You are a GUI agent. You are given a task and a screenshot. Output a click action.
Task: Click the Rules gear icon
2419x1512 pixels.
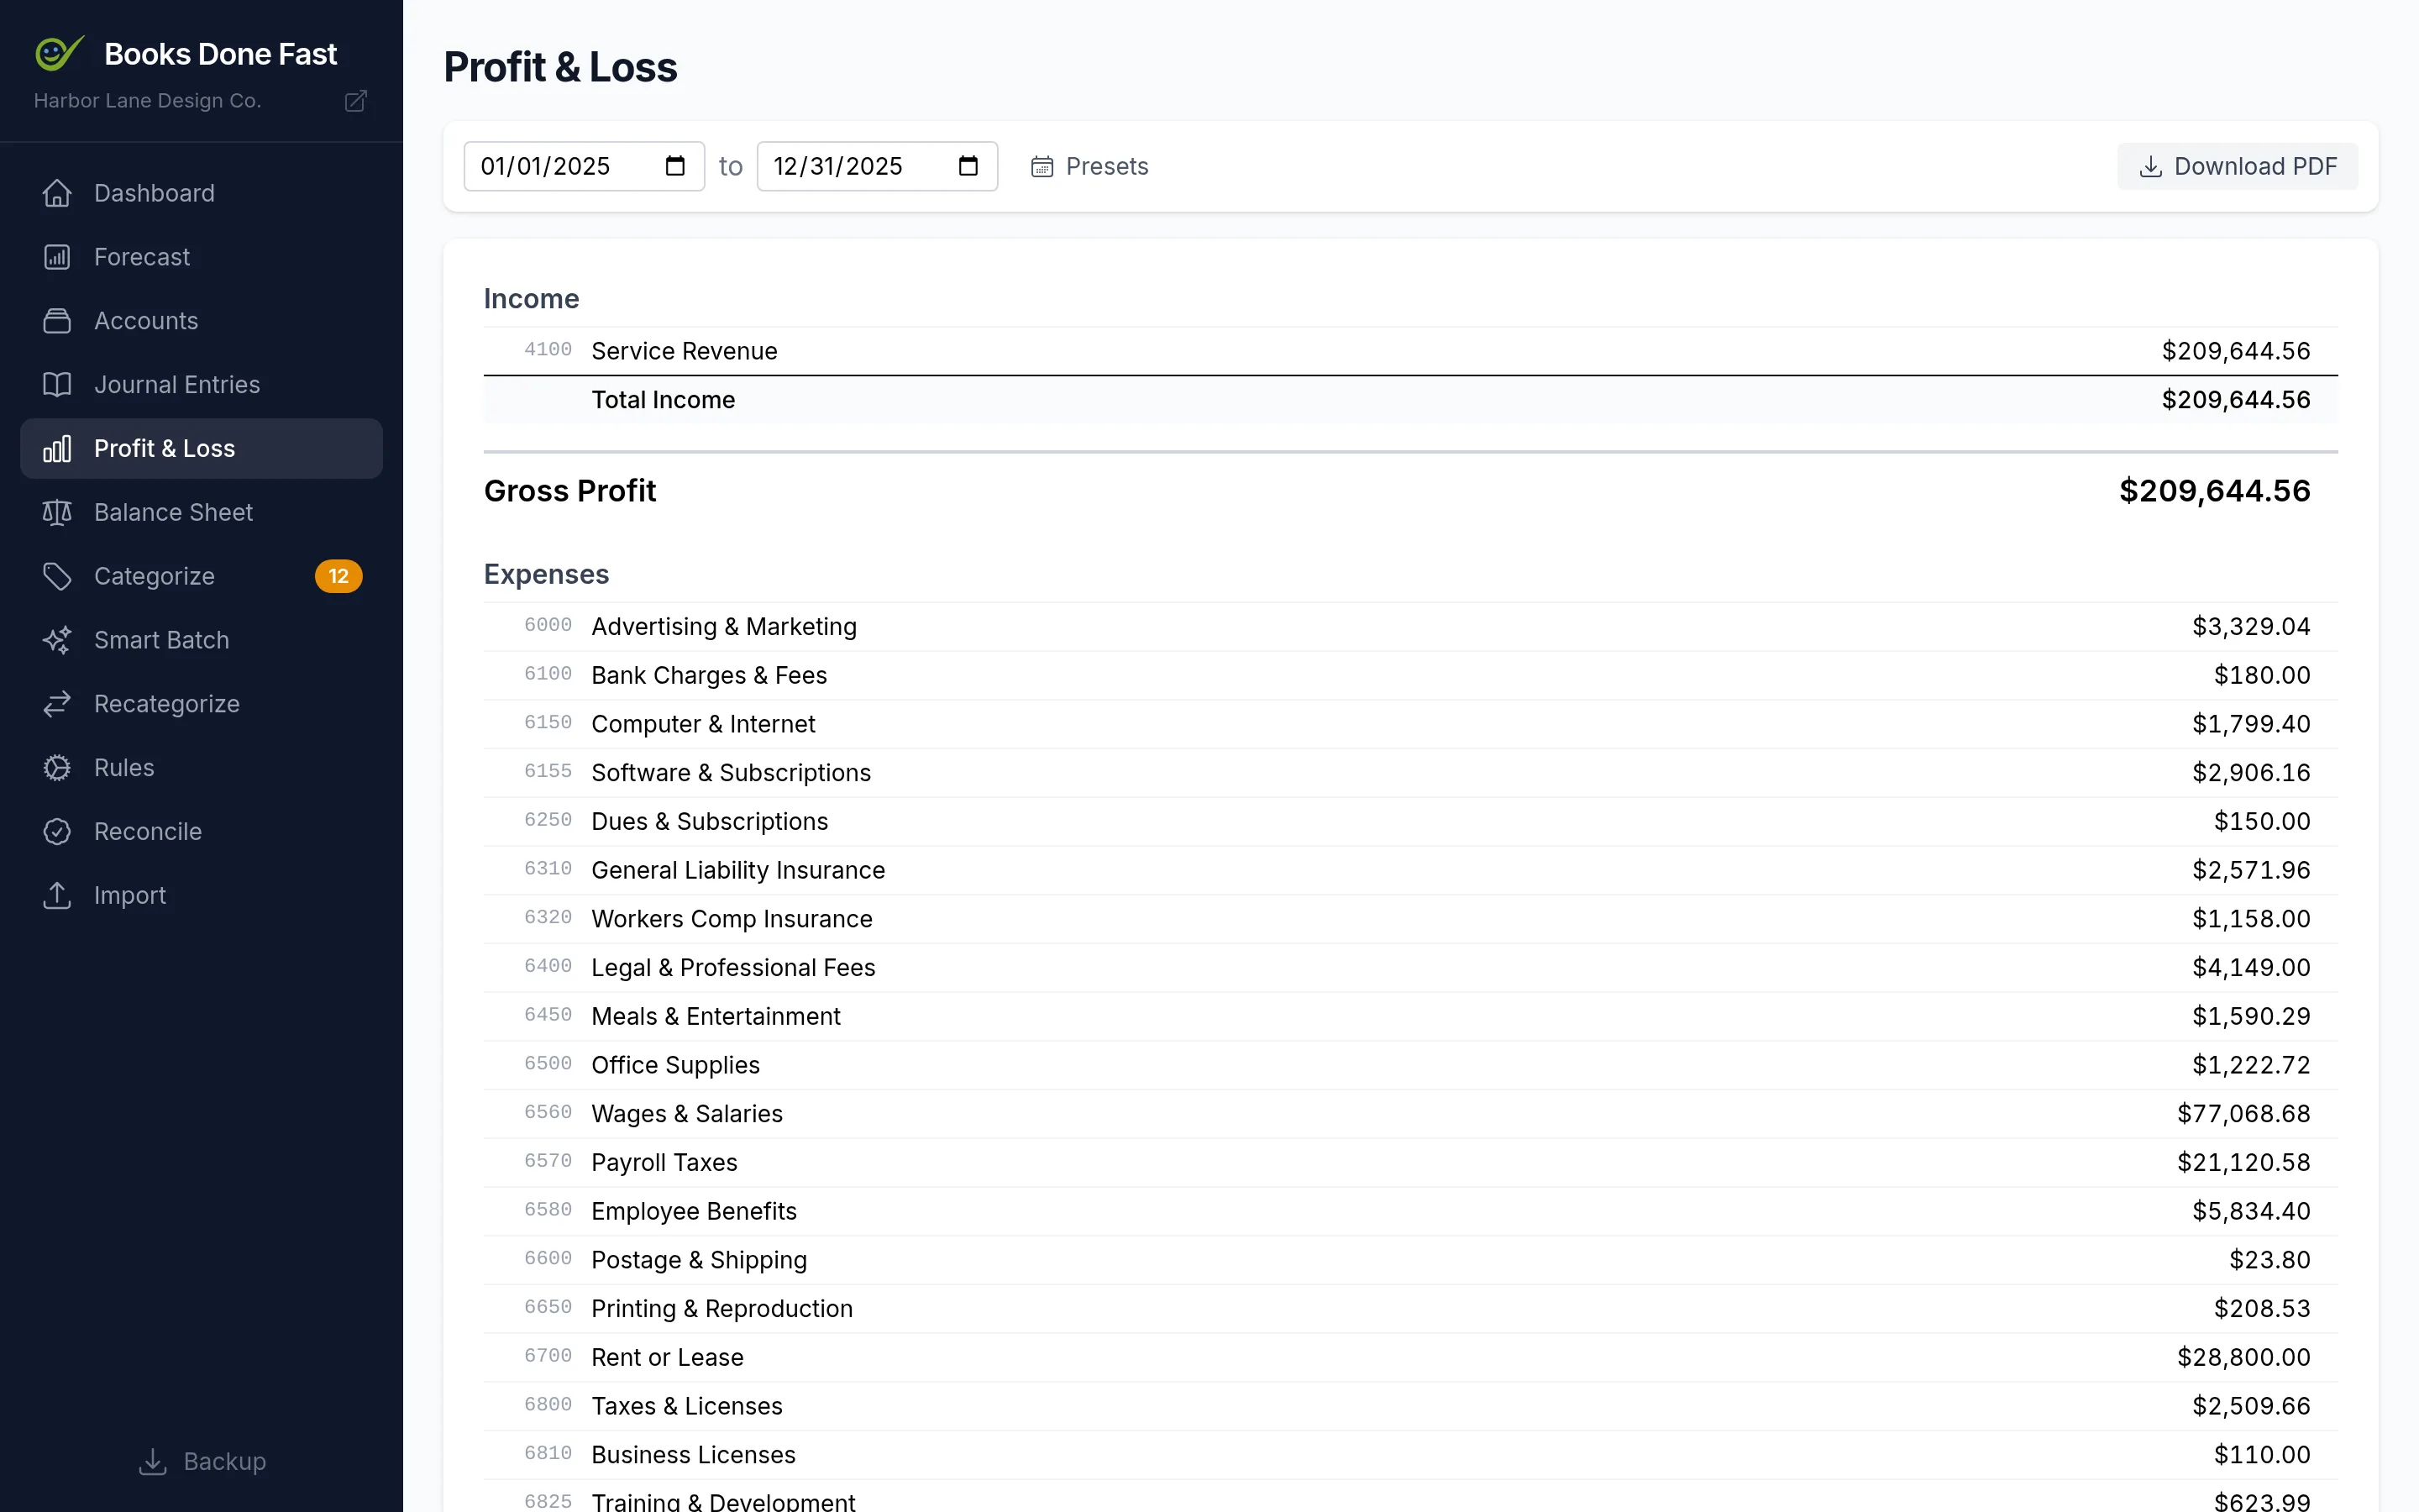click(57, 768)
